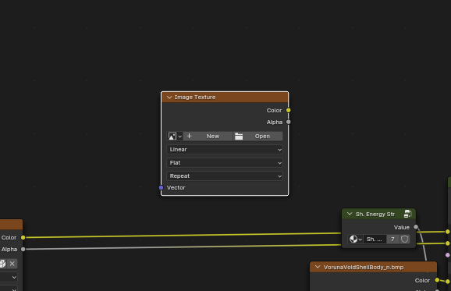
Task: Click the image user icon beside the X on left node
Action: pos(2,264)
